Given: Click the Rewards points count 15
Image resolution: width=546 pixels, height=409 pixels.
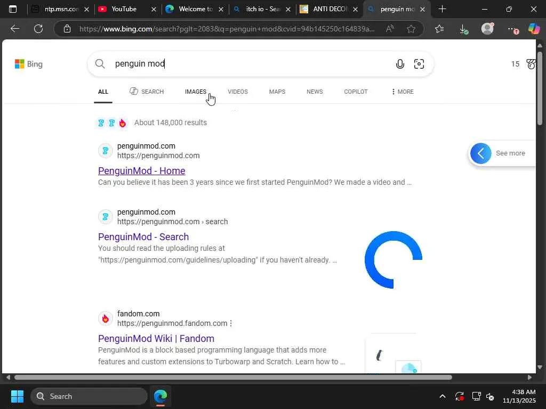Looking at the screenshot, I should [x=515, y=64].
